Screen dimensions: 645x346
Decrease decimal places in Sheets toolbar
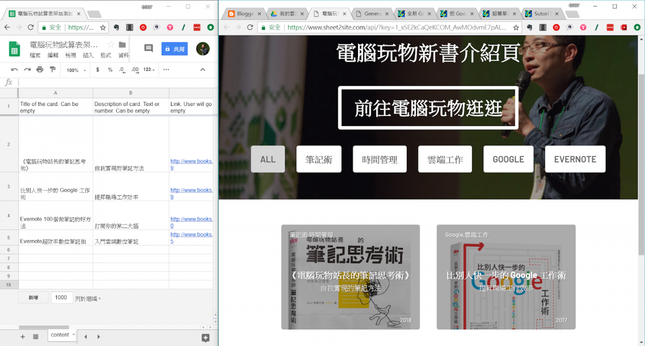coord(122,70)
